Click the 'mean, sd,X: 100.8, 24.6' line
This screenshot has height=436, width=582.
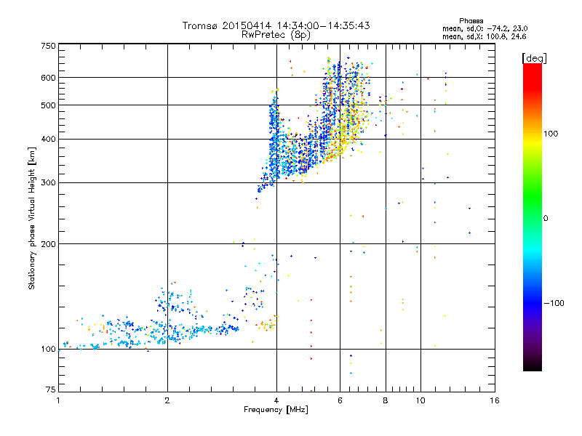click(484, 36)
